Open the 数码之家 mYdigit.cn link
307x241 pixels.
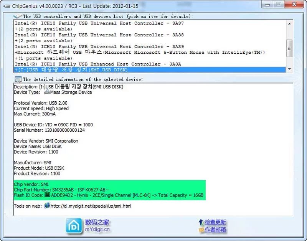(97, 226)
